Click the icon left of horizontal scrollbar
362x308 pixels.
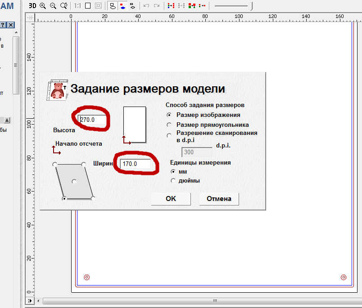click(x=30, y=301)
